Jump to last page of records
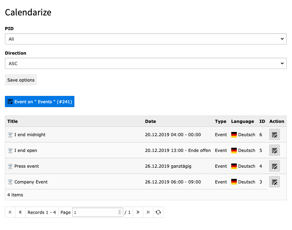Screen dimensions: 292x230 tap(148, 212)
